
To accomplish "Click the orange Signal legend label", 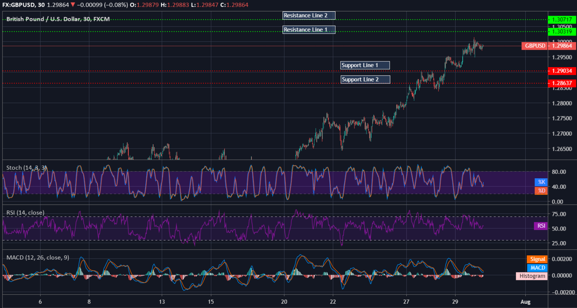I will [x=537, y=259].
